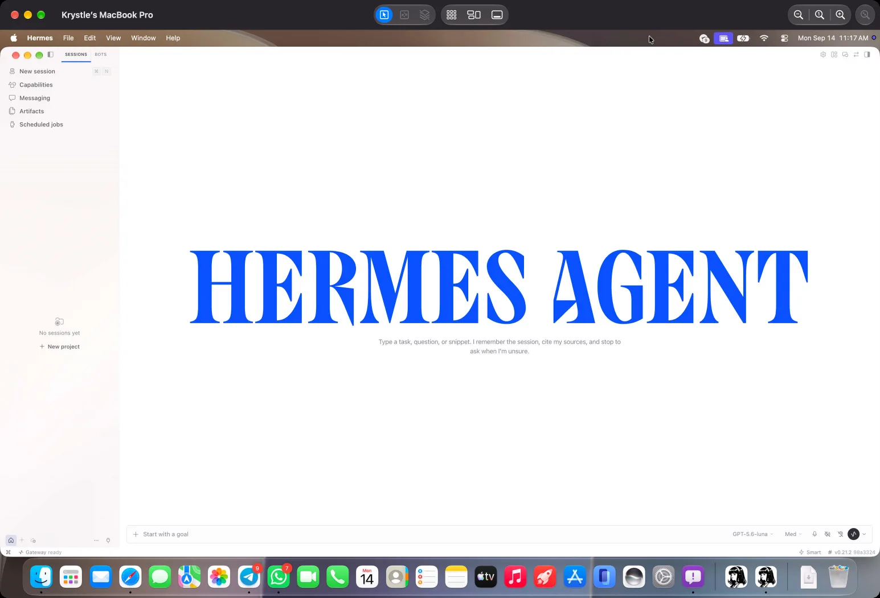Open Messaging in the sidebar

click(60, 98)
